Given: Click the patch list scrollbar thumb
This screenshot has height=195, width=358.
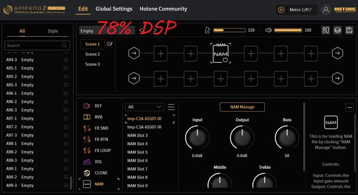Looking at the screenshot, I should (x=71, y=183).
